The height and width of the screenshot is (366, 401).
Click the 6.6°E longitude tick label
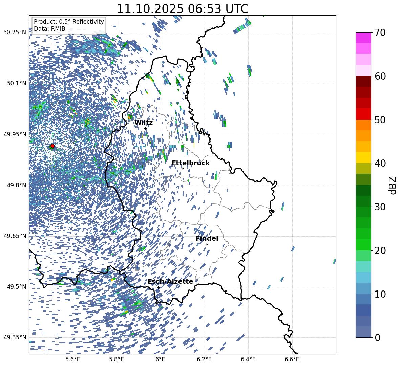292,359
